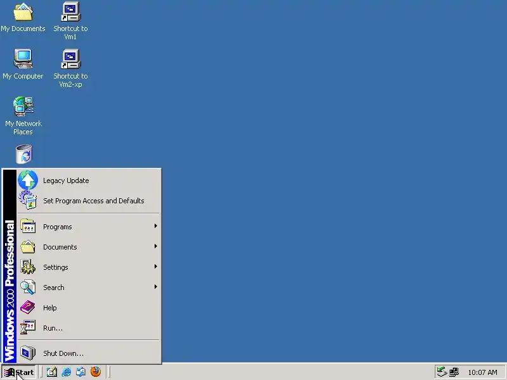
Task: Open the Documents submenu
Action: click(89, 247)
